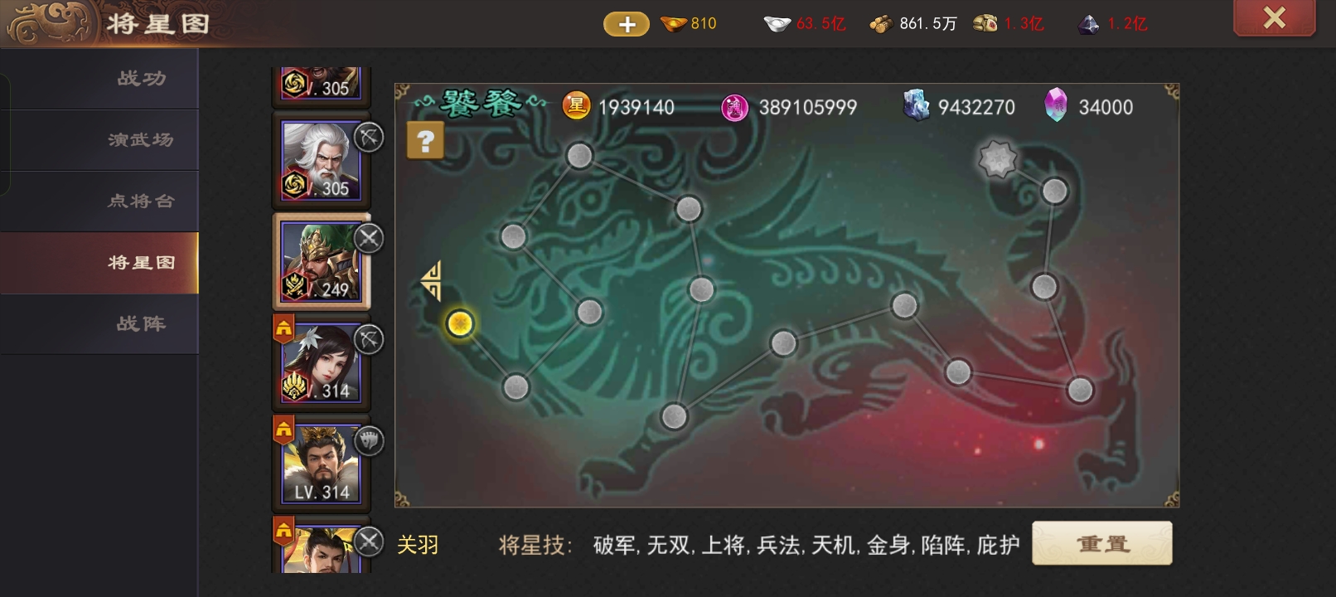Close the 将星图 window
This screenshot has width=1336, height=597.
tap(1274, 18)
